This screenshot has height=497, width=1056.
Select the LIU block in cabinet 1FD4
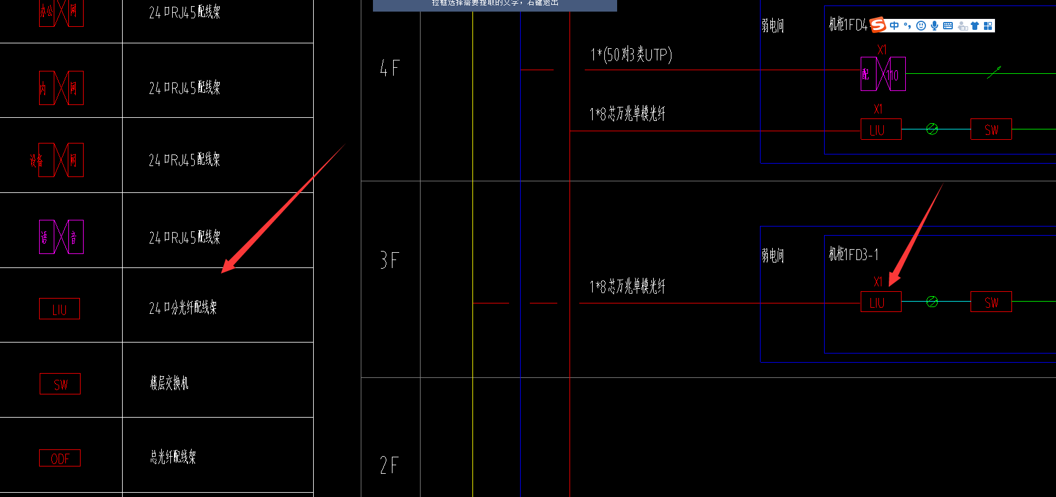[x=881, y=129]
